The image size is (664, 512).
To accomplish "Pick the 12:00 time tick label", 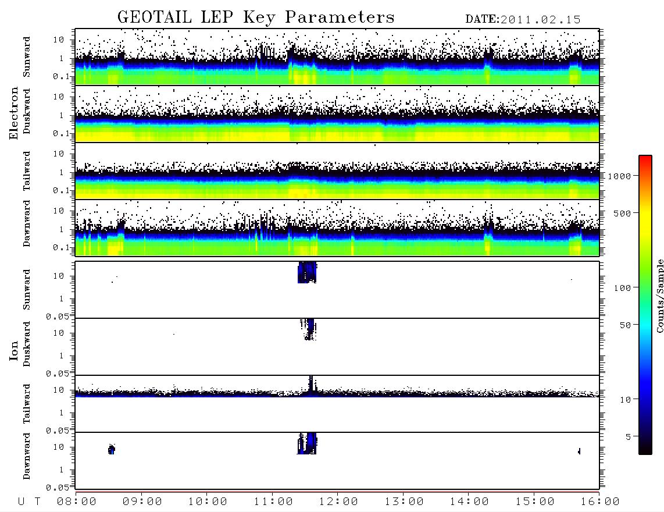I will [x=338, y=502].
